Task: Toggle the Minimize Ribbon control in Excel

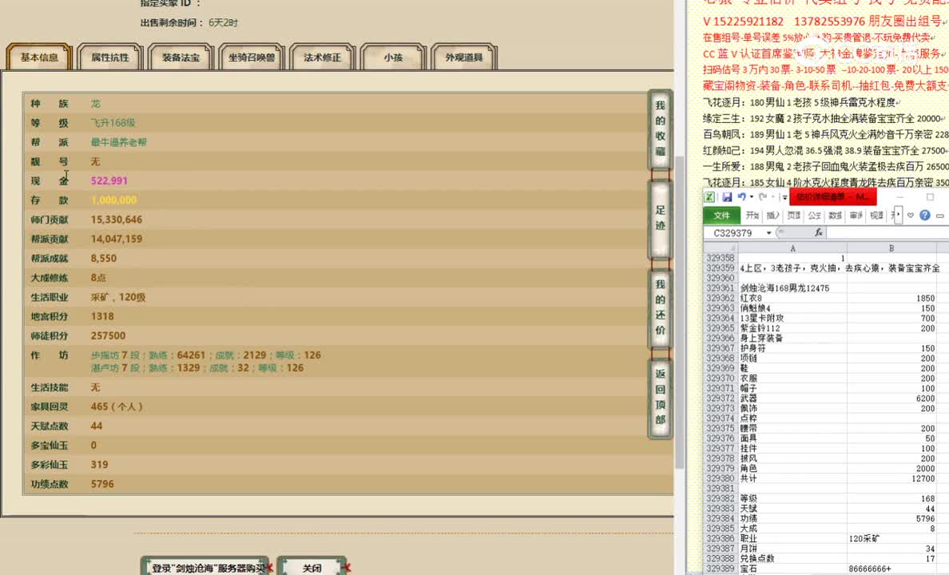Action: click(939, 214)
